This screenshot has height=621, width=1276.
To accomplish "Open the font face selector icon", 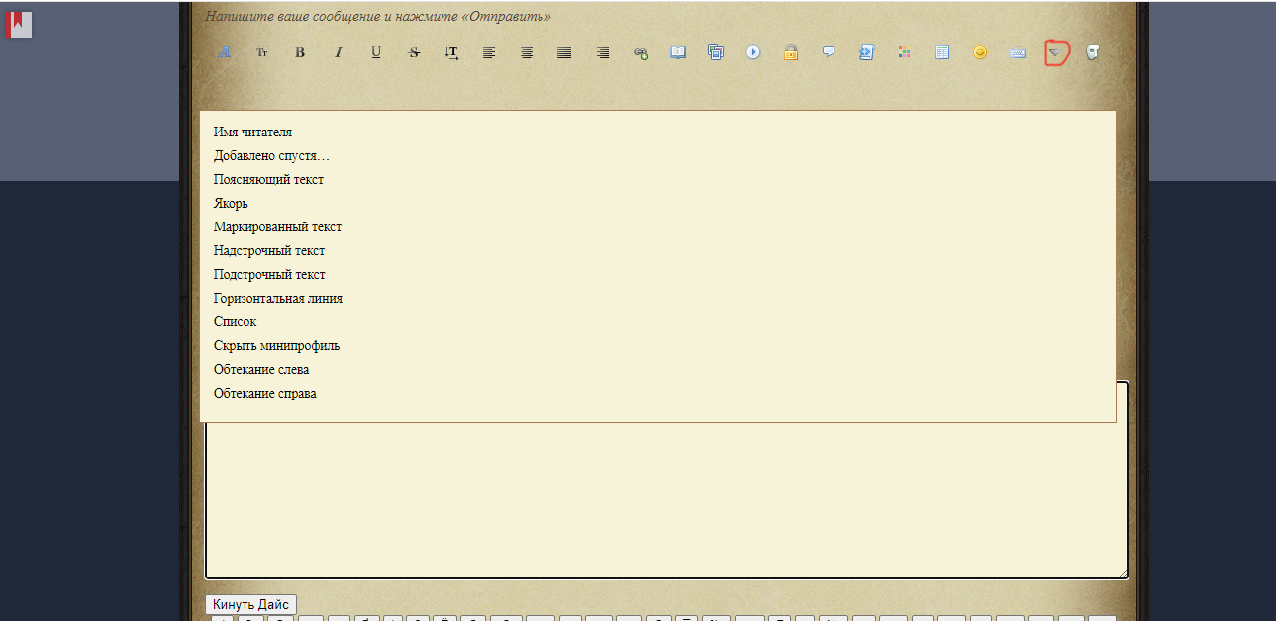I will click(224, 53).
